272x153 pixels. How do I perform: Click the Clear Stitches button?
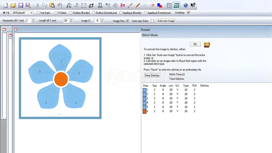coord(152,75)
